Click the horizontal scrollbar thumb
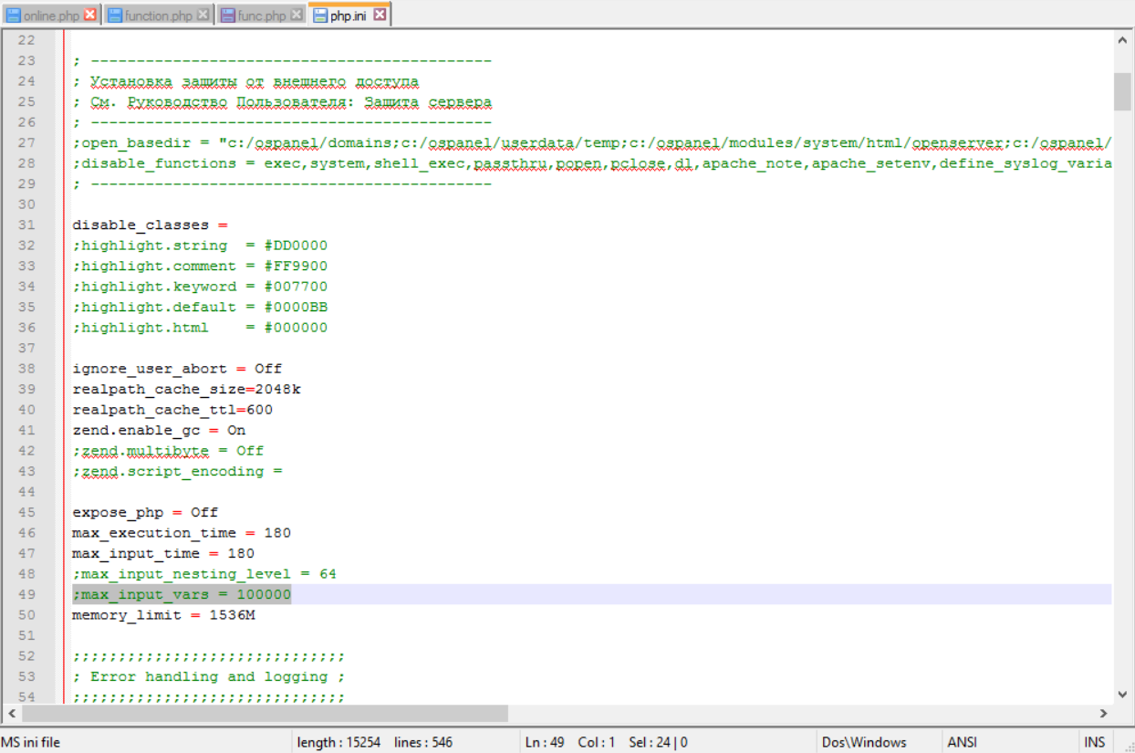Screen dimensions: 1135x753 (265, 713)
